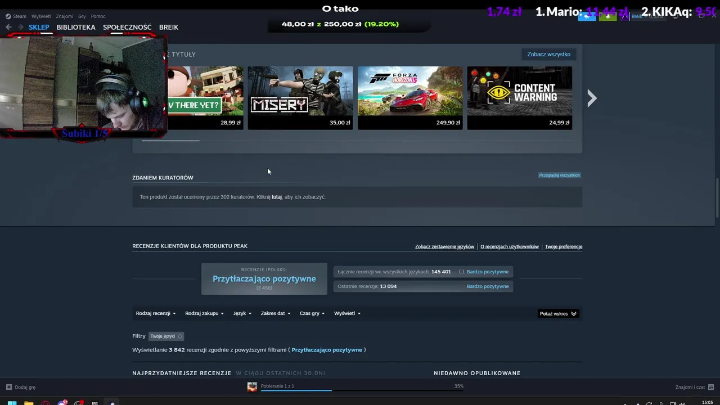Image resolution: width=720 pixels, height=405 pixels.
Task: Open the Gry menu
Action: [x=82, y=16]
